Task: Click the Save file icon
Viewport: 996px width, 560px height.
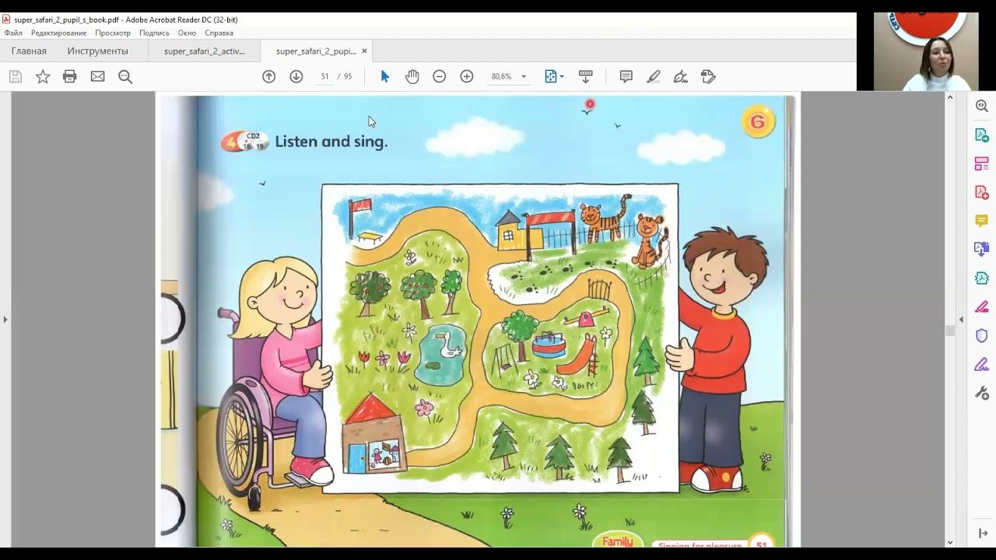Action: pos(16,76)
